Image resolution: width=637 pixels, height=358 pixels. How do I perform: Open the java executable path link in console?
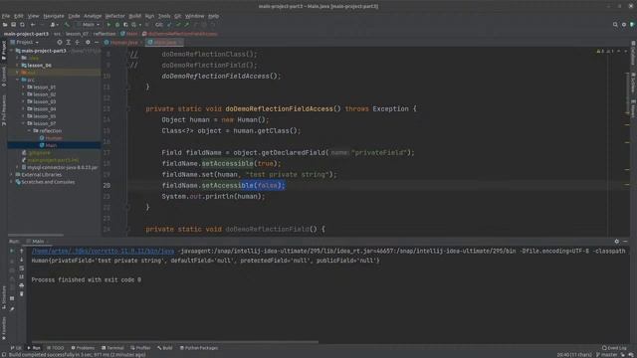[104, 252]
